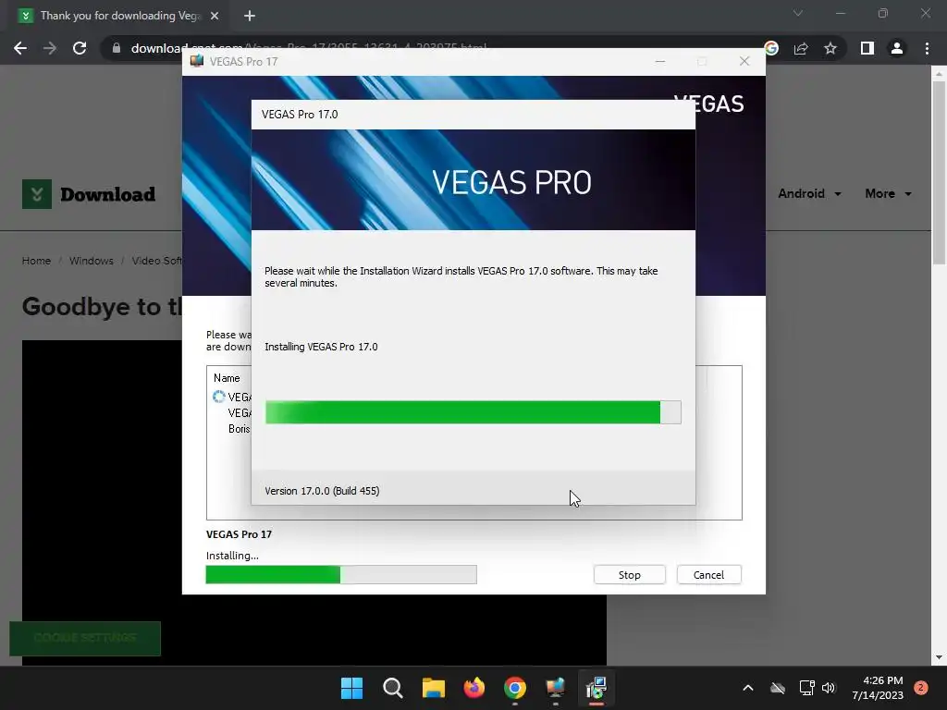Screen dimensions: 947x710
Task: Open Firefox from taskbar
Action: pos(474,688)
